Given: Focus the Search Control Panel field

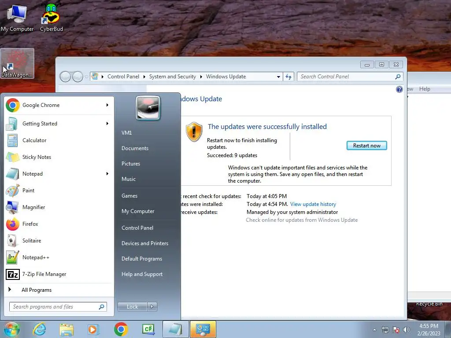Looking at the screenshot, I should pyautogui.click(x=350, y=77).
